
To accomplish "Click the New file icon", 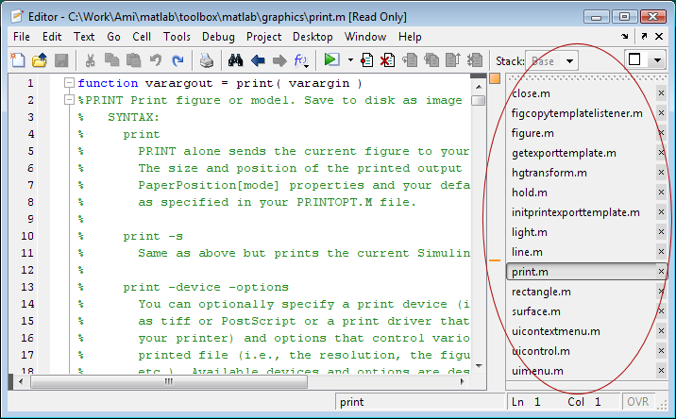I will click(x=18, y=60).
